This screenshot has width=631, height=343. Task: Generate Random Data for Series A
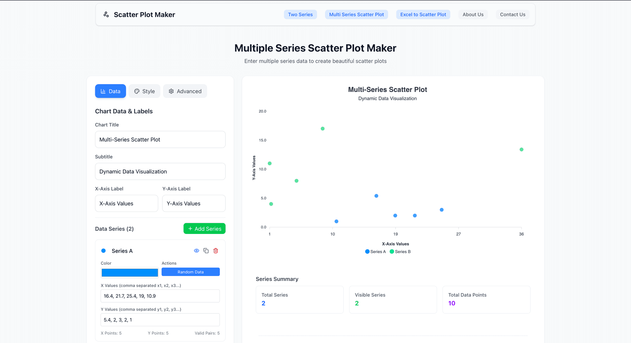coord(190,272)
